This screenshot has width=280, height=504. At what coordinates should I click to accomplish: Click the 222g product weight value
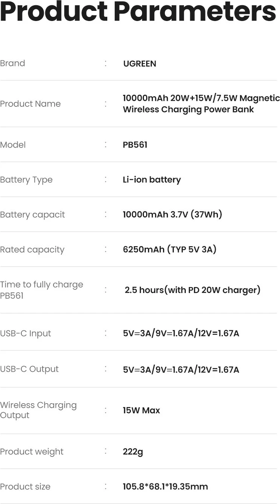(x=133, y=452)
